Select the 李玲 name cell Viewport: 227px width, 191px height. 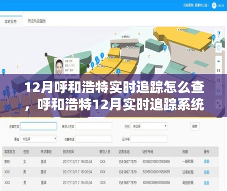(7, 162)
